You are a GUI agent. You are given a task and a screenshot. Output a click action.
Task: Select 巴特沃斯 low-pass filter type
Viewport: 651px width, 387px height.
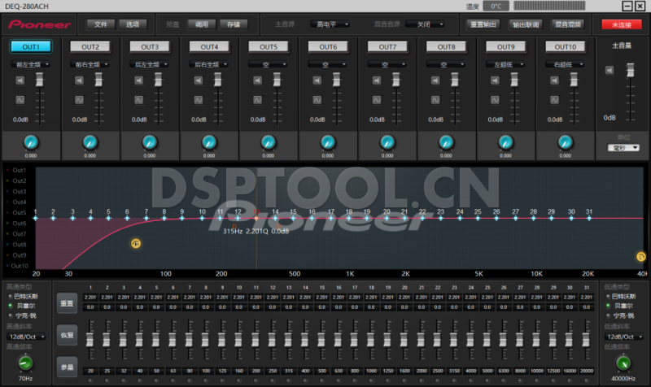620,296
